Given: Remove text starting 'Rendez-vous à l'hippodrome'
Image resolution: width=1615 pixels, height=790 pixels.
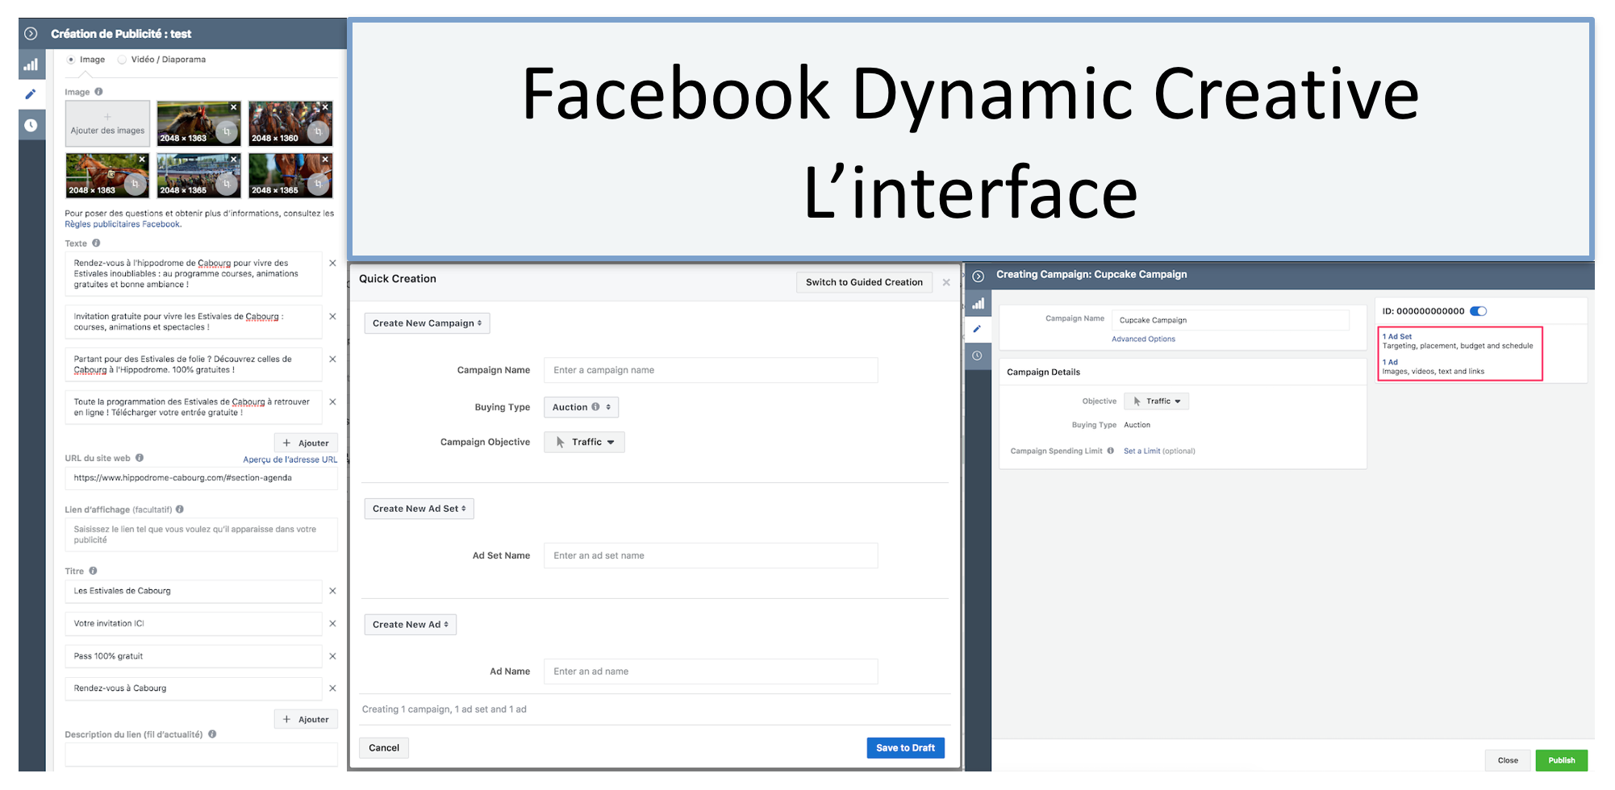Looking at the screenshot, I should (x=332, y=263).
